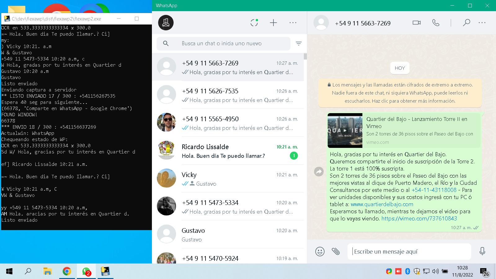
Task: Start a voice call with this contact
Action: (436, 23)
